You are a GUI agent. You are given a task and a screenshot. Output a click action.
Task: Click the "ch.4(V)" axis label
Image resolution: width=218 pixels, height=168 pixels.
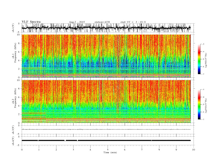[x=13, y=141]
